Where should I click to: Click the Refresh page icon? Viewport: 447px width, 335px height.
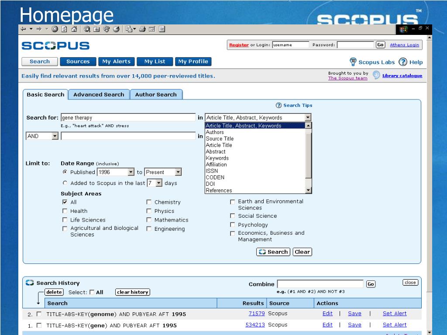[65, 29]
